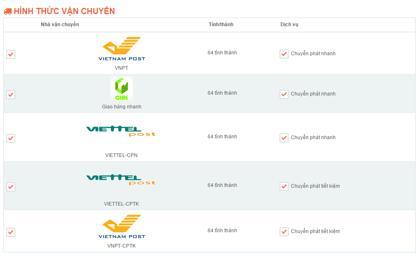Click the Dịch vụ column header
416x253 pixels.
point(289,25)
